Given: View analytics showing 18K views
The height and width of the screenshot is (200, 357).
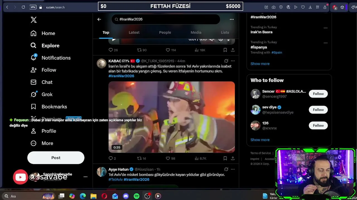Looking at the screenshot, I should tap(200, 50).
